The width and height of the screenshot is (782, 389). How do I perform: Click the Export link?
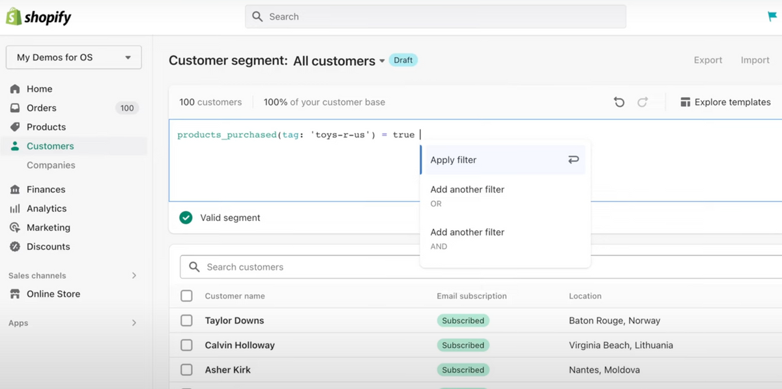708,60
